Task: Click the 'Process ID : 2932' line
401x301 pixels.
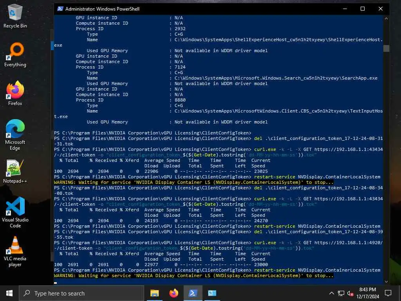Action: (x=130, y=29)
